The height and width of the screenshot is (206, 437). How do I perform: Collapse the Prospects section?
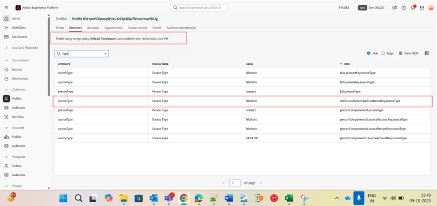click(x=7, y=157)
